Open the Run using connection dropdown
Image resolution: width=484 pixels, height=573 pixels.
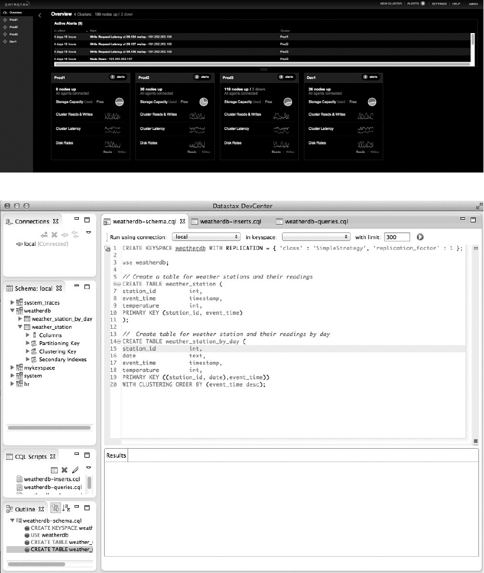(x=206, y=237)
